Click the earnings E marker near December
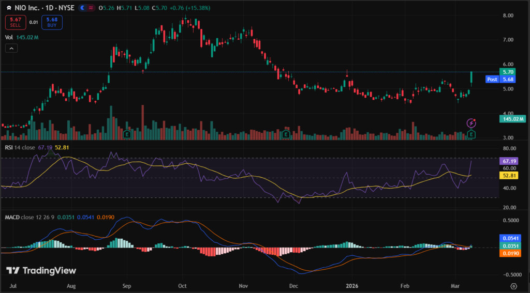 pyautogui.click(x=286, y=134)
